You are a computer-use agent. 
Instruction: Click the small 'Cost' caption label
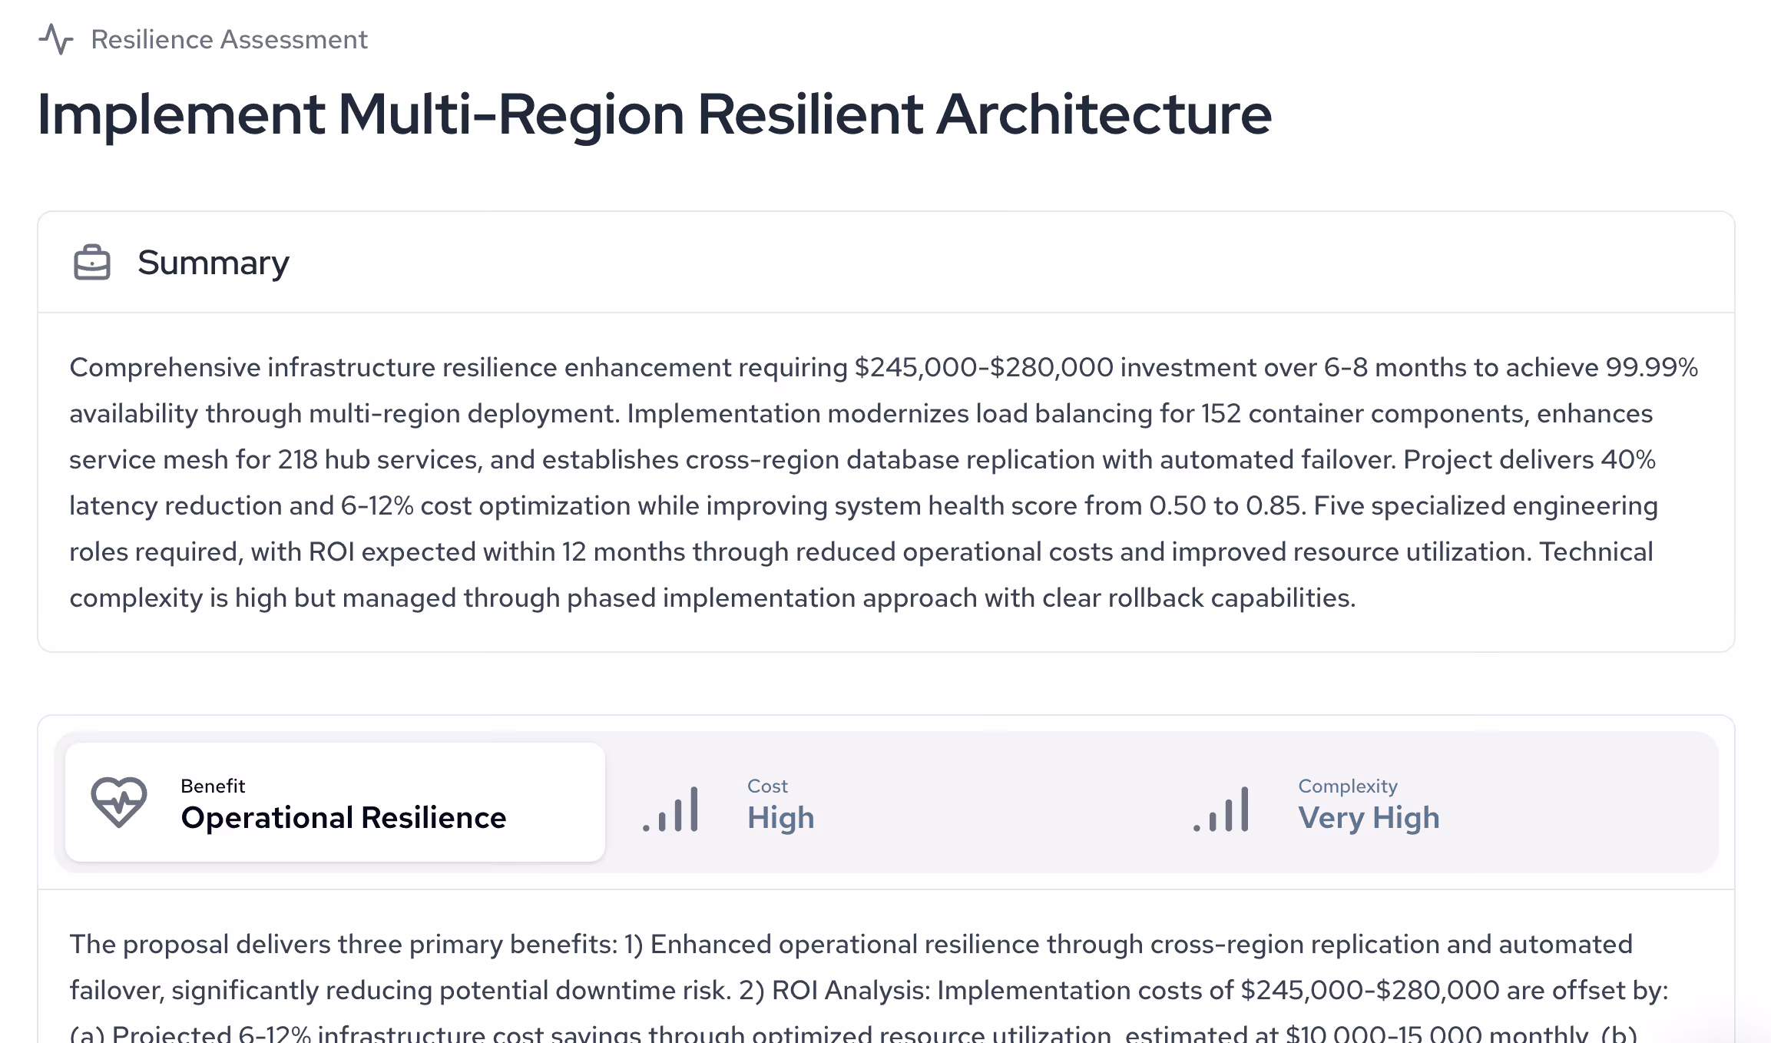[x=767, y=786]
